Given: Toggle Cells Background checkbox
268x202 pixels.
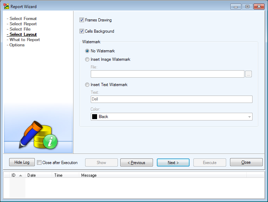Looking at the screenshot, I should point(82,31).
